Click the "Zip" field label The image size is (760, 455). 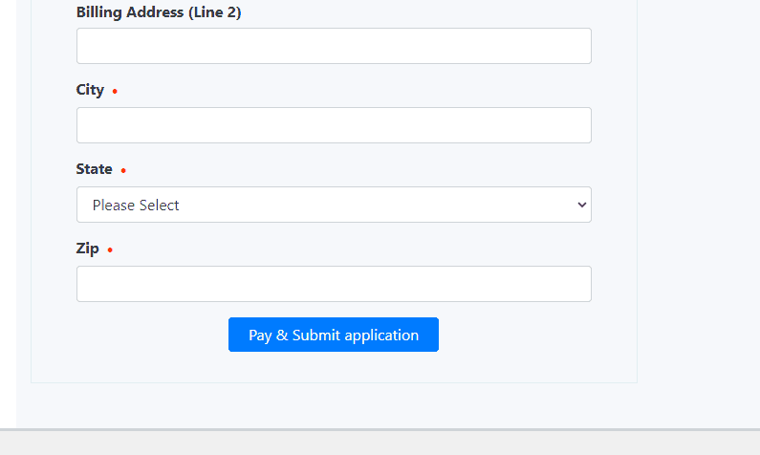87,249
